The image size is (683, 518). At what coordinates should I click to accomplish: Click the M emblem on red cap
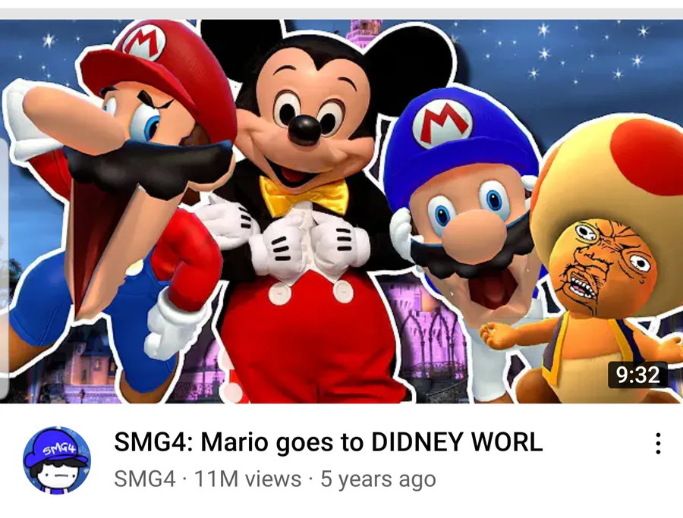click(144, 42)
